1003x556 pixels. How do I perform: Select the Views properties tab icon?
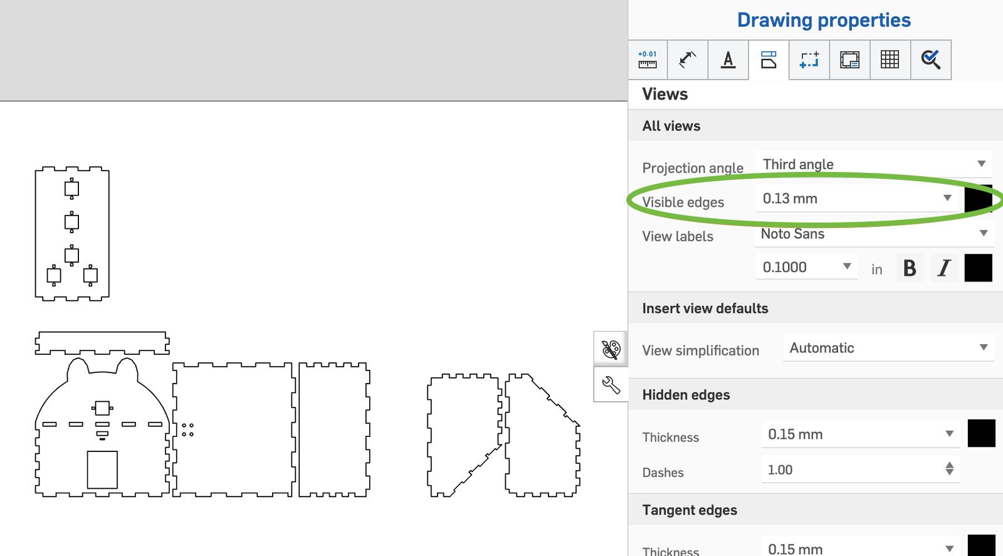[x=769, y=60]
